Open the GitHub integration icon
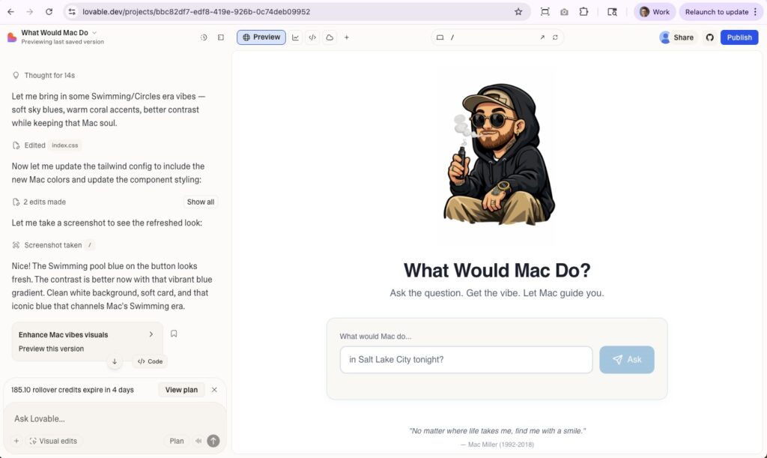767x458 pixels. 709,37
